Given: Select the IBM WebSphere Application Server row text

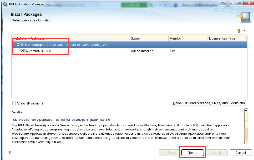Looking at the screenshot, I should pyautogui.click(x=66, y=45).
